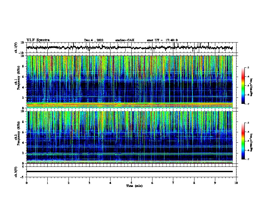Screen dimensions: 266x205
Task: Click the ch.1 colorbar log(PSD) label
Action: (x=251, y=87)
